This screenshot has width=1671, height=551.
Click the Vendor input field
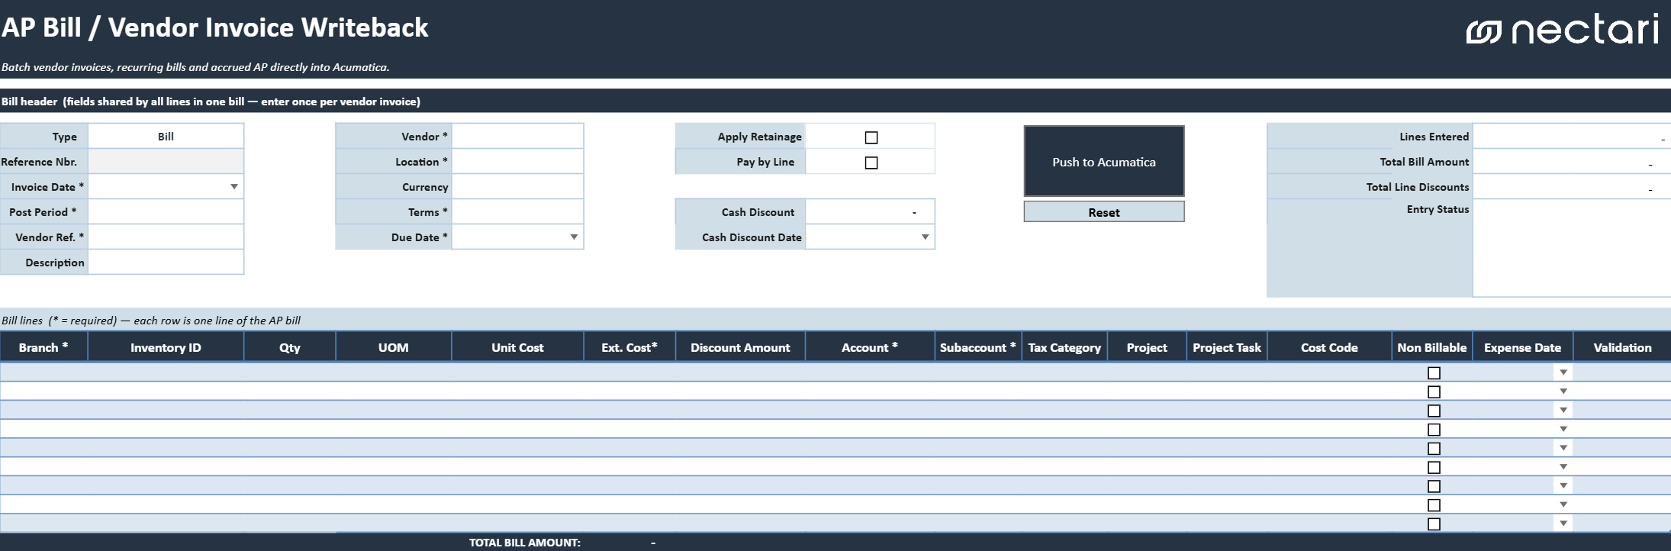click(x=517, y=137)
